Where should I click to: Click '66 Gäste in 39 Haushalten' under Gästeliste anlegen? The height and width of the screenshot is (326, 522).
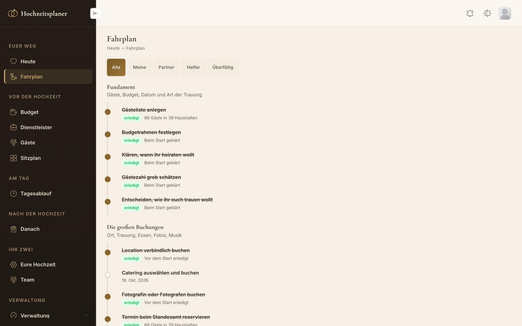pyautogui.click(x=171, y=118)
